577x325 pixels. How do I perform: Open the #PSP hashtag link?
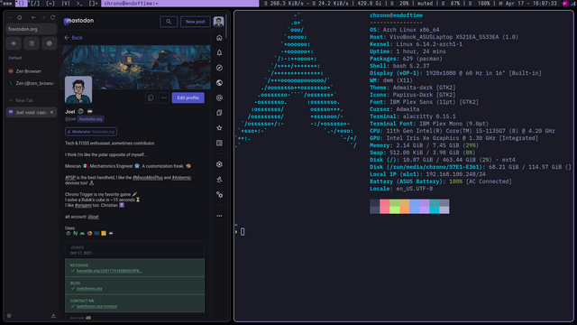click(x=70, y=178)
